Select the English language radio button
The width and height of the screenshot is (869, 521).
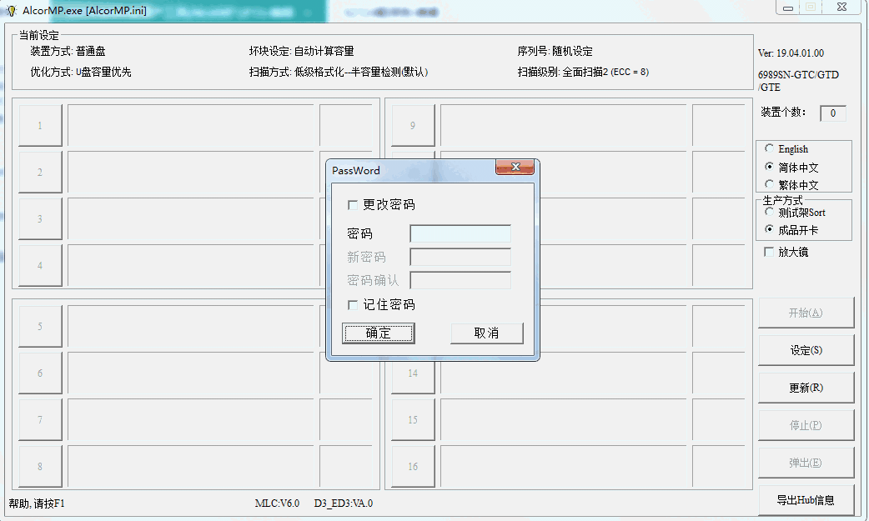click(769, 148)
